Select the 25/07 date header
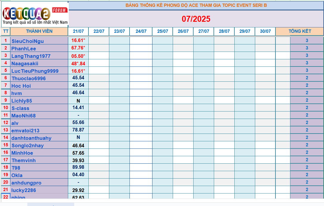The image size is (324, 206). point(163,31)
